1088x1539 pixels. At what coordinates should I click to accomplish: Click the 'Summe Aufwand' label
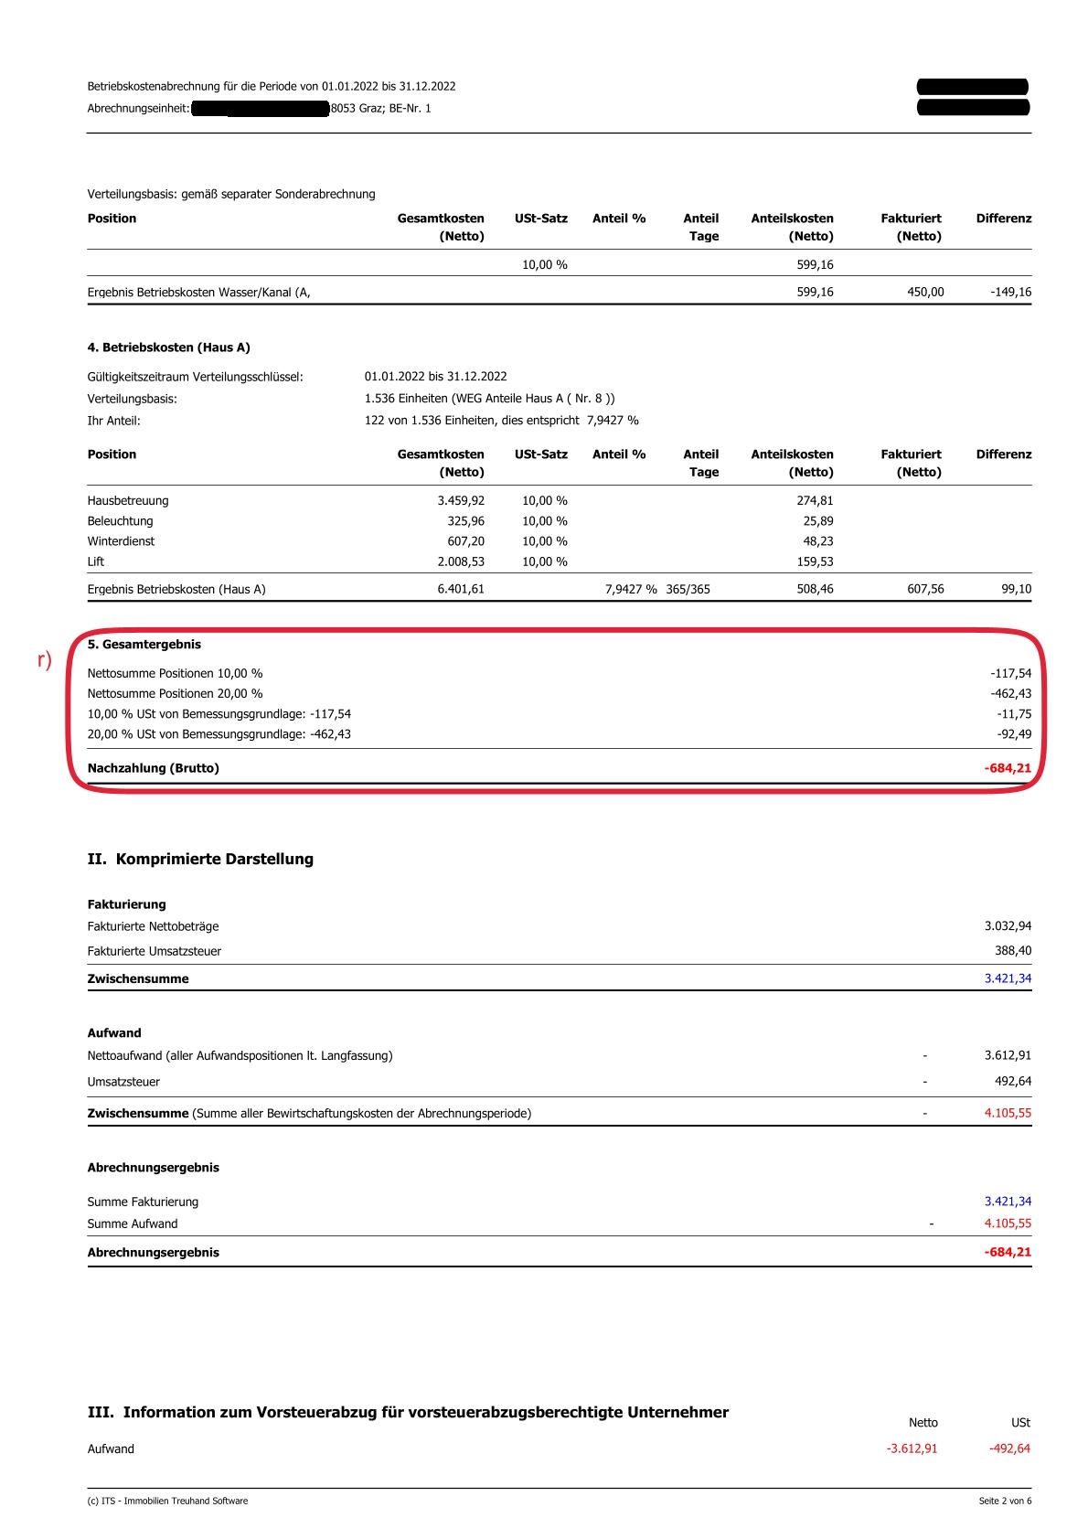(133, 1224)
